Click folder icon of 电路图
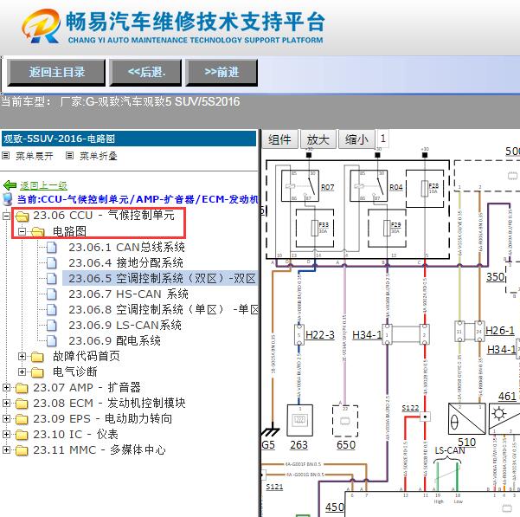This screenshot has height=517, width=520. (x=37, y=232)
